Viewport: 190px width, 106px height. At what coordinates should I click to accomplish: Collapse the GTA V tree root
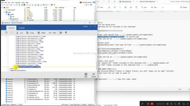[2, 8]
